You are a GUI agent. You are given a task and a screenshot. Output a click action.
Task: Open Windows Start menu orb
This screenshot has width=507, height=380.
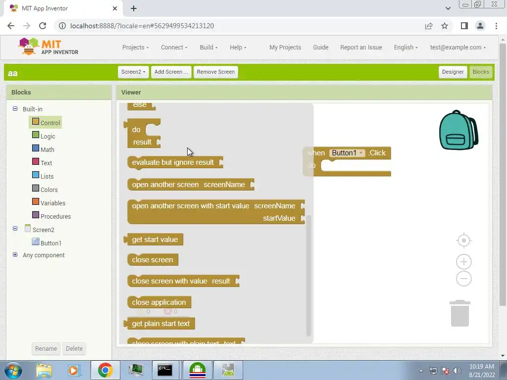[x=13, y=370]
